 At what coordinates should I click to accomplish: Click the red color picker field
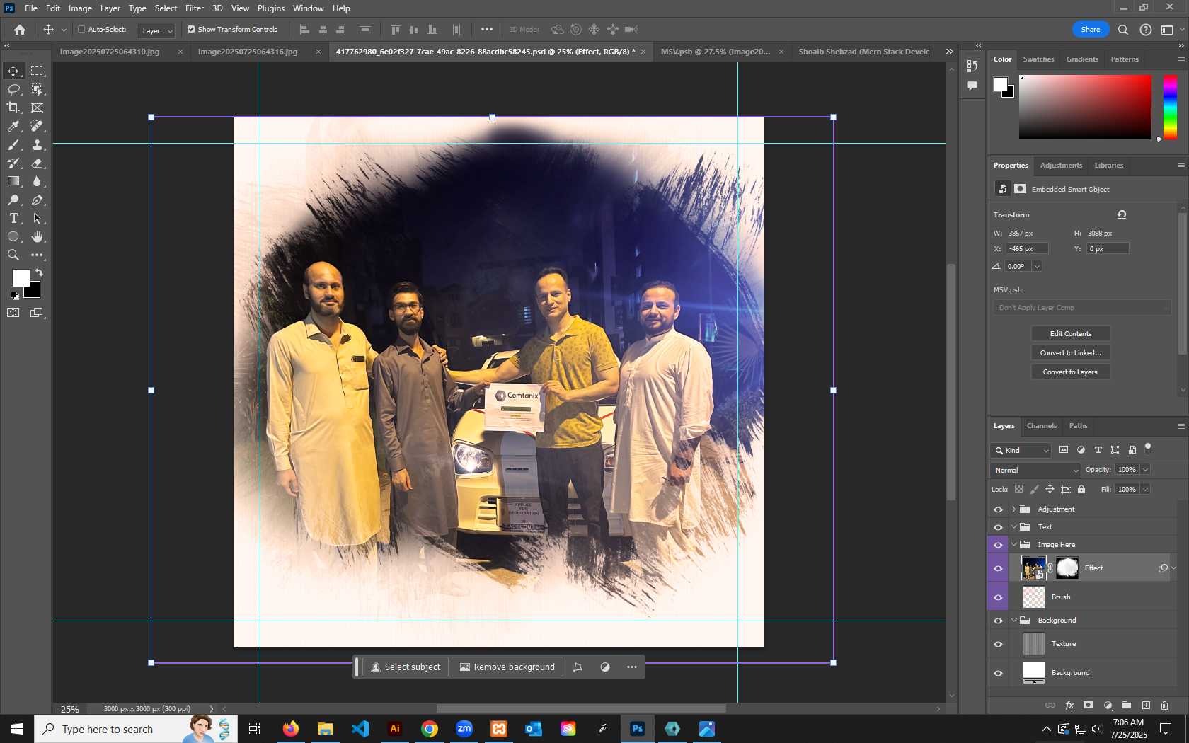1085,108
